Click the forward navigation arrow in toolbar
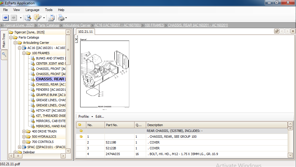Screen dimensions: 296x167 click(13, 18)
